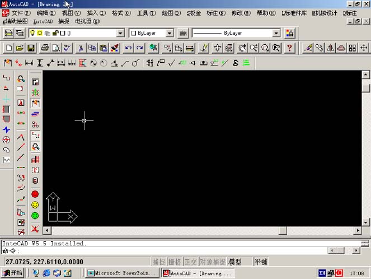Viewport: 371px width, 279px height.
Task: Toggle 捕捉 snap mode in status bar
Action: (x=159, y=262)
